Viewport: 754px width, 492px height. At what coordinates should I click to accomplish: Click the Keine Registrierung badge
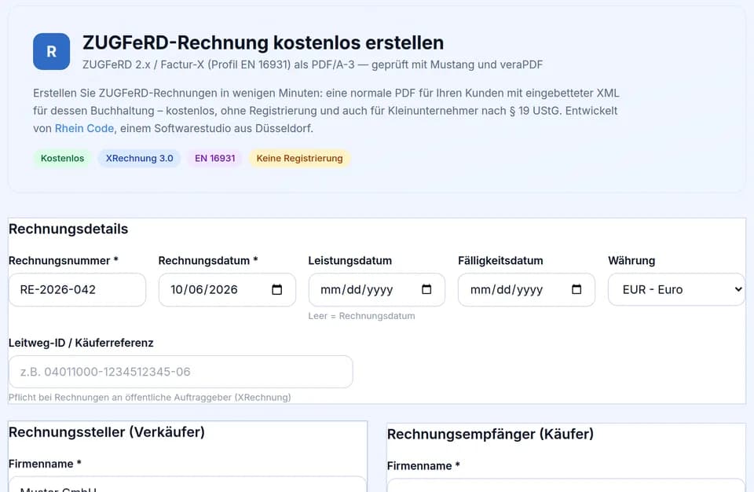click(x=299, y=159)
